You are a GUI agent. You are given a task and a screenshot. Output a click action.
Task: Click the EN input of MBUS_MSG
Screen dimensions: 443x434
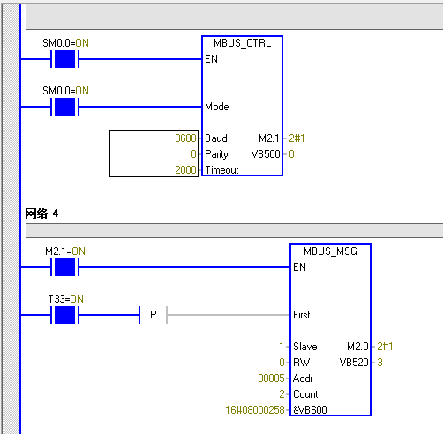click(x=299, y=267)
